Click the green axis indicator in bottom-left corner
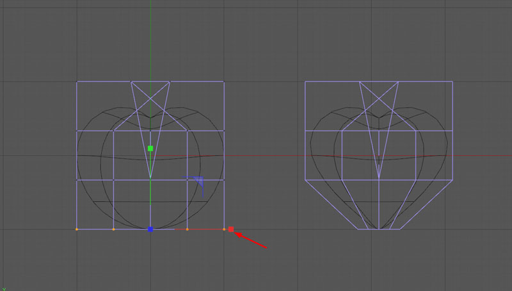Screen dimensions: 512x291 (x=4, y=288)
